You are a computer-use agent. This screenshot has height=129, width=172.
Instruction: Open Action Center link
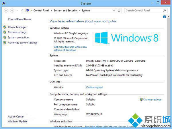16,116
